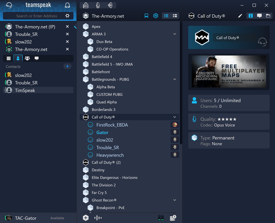Open the audio waveform icon at bottom
275x223 pixels.
pos(98,218)
